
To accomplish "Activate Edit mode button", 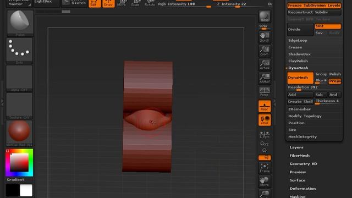I will pos(95,4).
